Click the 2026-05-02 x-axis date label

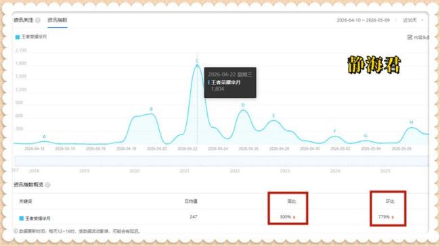click(x=340, y=149)
